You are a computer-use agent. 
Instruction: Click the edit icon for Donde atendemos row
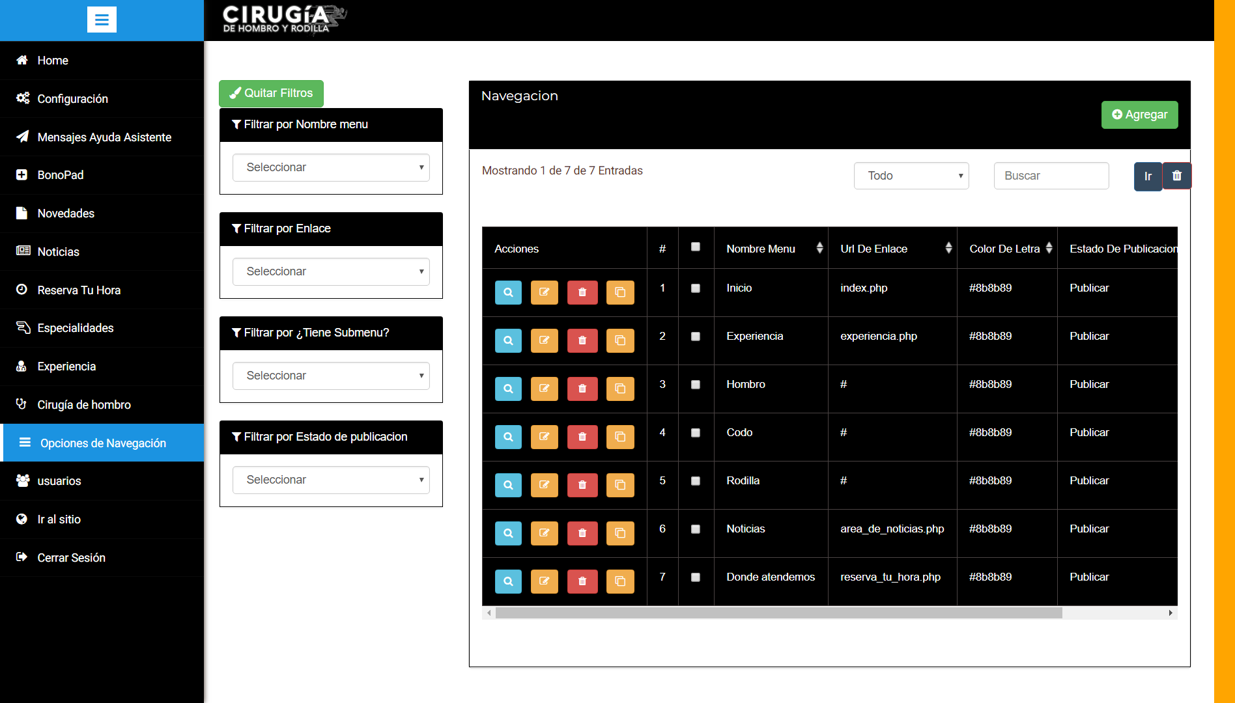[544, 581]
